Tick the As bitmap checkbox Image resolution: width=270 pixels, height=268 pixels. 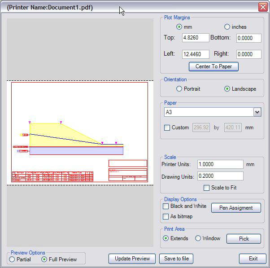tap(165, 216)
